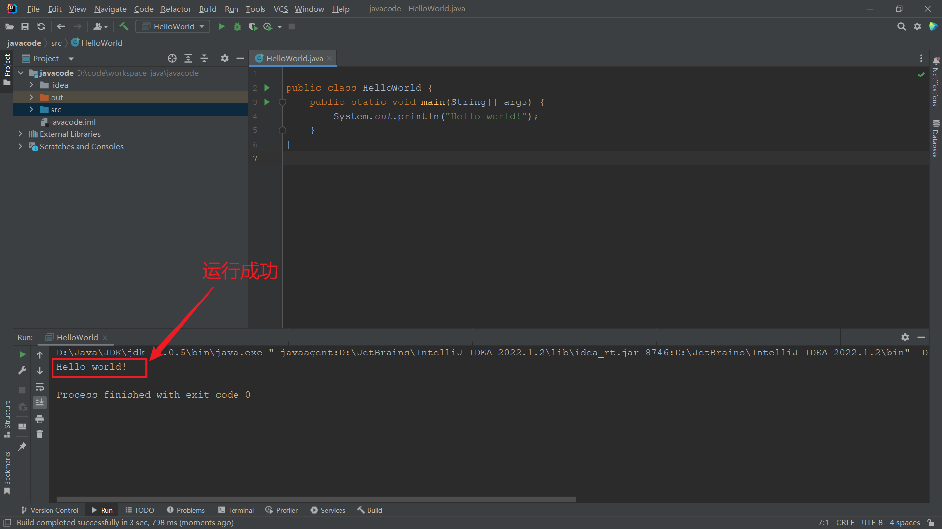Open Run panel settings gear
The image size is (942, 529).
point(905,337)
